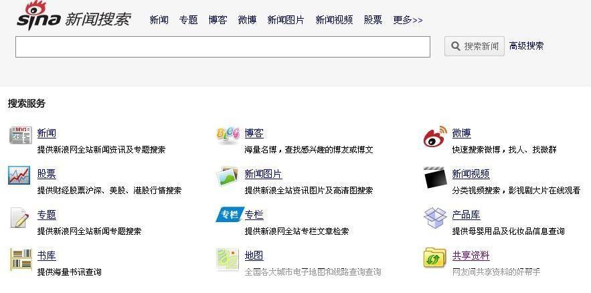Click the text 提供新浪网全站新闻资讯及专题搜索

tap(101, 150)
